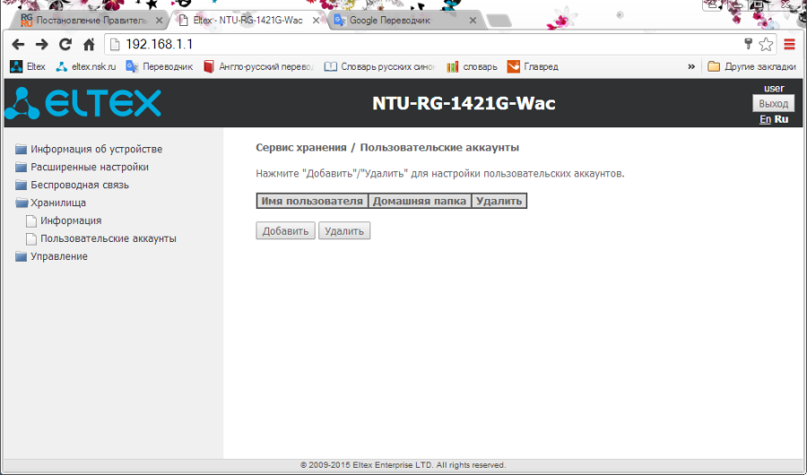This screenshot has width=807, height=475.
Task: Click the Добавить button
Action: pyautogui.click(x=286, y=231)
